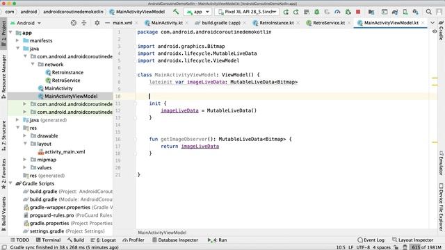Image resolution: width=445 pixels, height=250 pixels.
Task: Collapse the network package
Action: [33, 65]
